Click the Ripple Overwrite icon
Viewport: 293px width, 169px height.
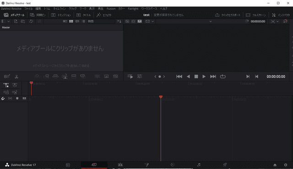[x=55, y=76]
